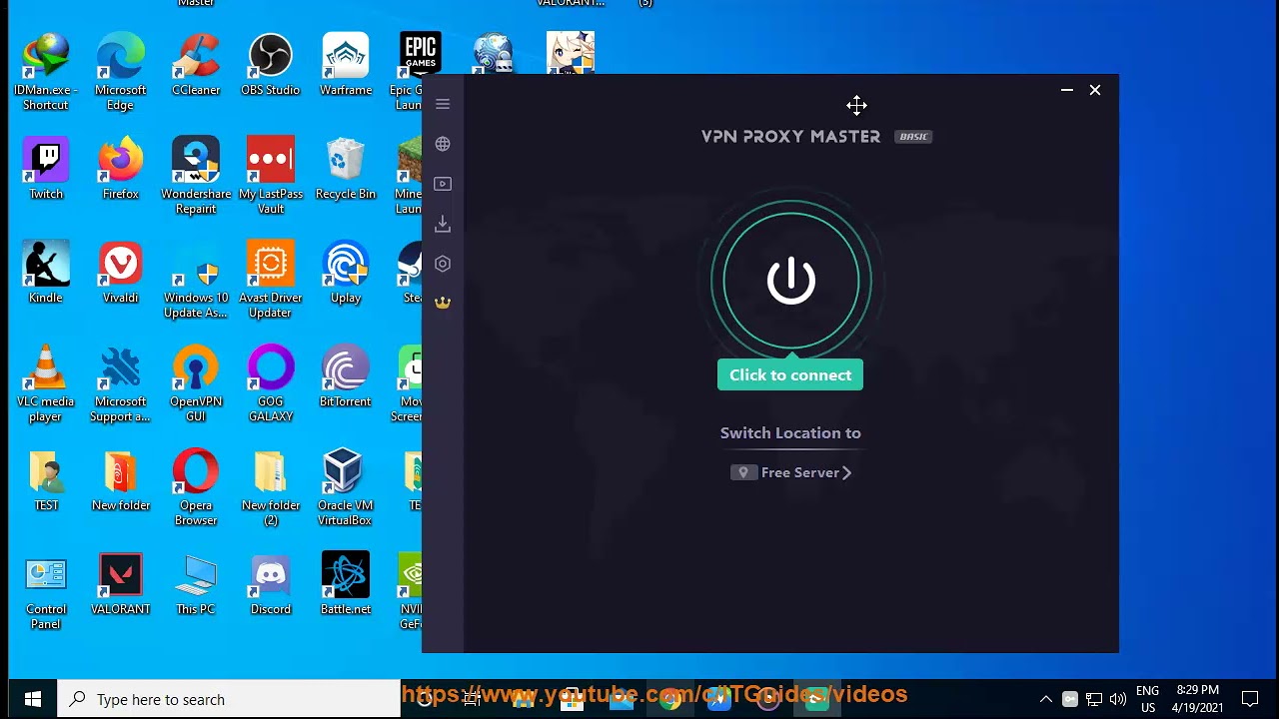This screenshot has width=1279, height=719.
Task: Minimize the VPN Proxy Master window
Action: [1067, 90]
